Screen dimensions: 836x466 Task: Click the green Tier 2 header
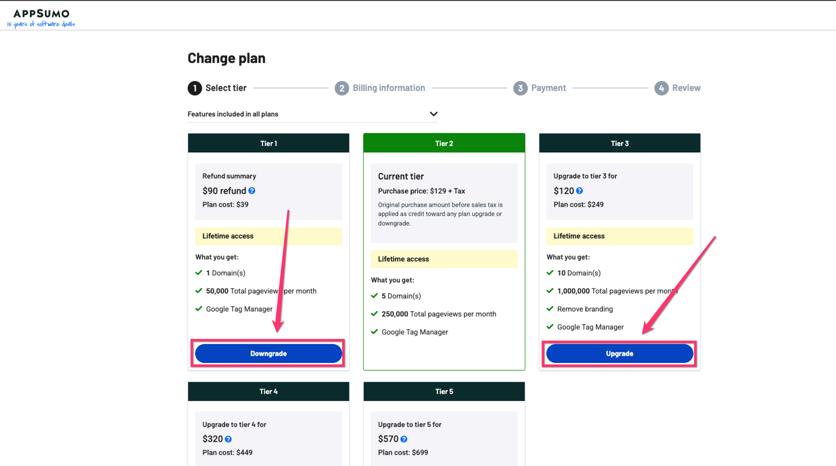444,143
